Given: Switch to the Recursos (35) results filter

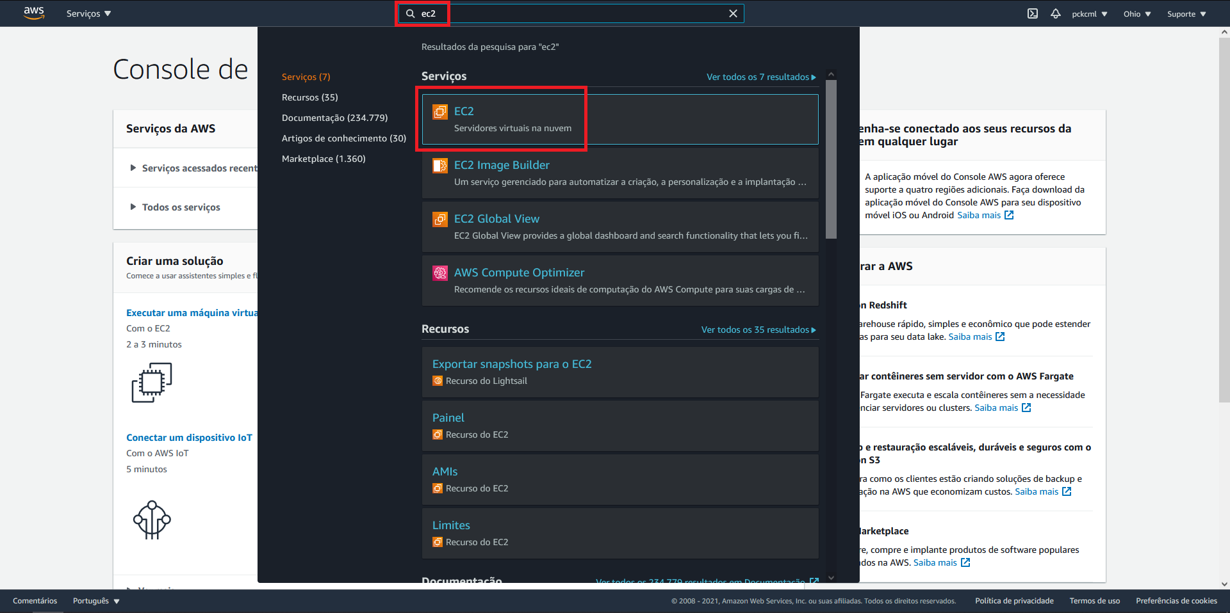Looking at the screenshot, I should [309, 97].
